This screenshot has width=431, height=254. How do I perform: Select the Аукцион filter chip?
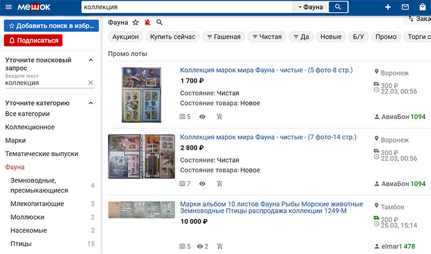tap(126, 37)
